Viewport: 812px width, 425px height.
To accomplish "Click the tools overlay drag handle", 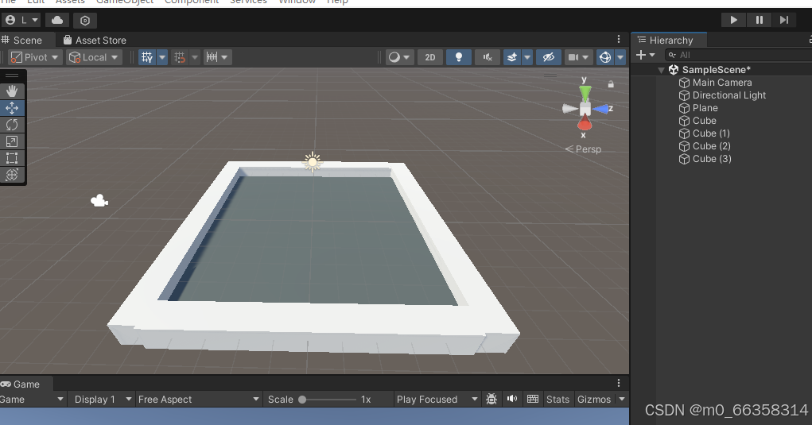I will 12,75.
